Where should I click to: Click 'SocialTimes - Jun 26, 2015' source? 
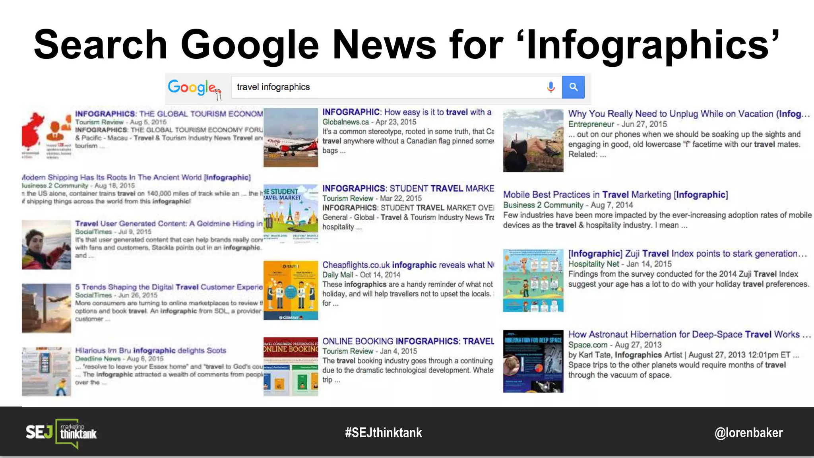pos(116,295)
